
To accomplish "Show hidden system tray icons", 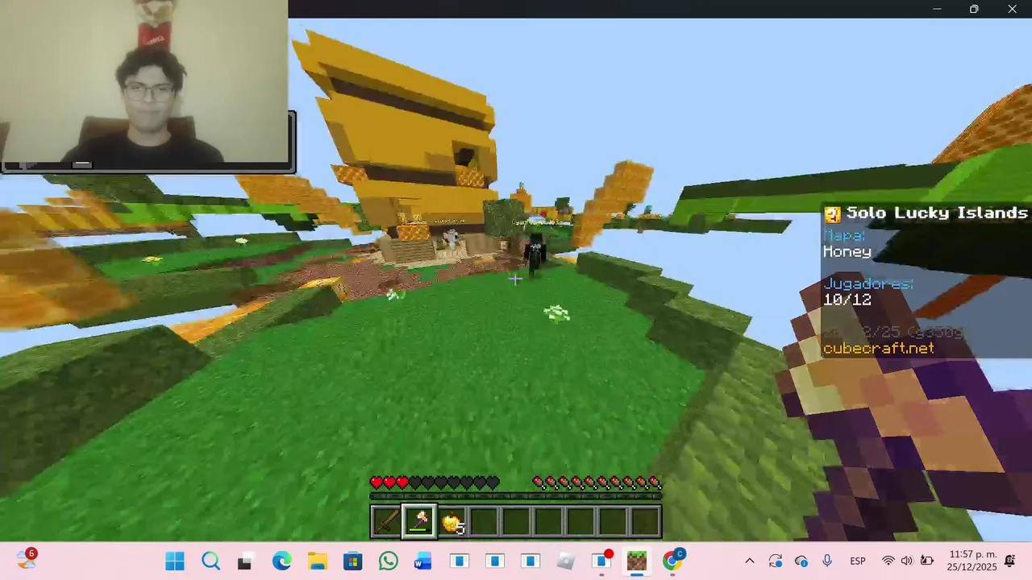I will [749, 561].
